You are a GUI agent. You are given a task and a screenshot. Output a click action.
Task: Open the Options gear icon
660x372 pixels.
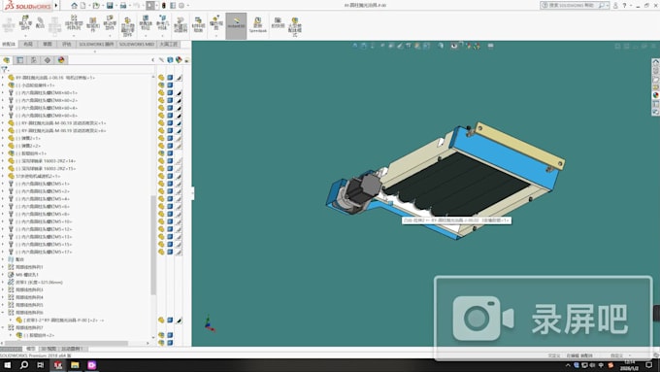(181, 6)
